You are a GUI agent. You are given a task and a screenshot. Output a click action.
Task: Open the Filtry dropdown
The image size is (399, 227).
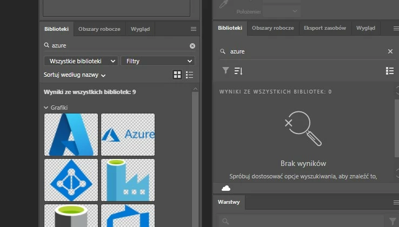coord(158,61)
